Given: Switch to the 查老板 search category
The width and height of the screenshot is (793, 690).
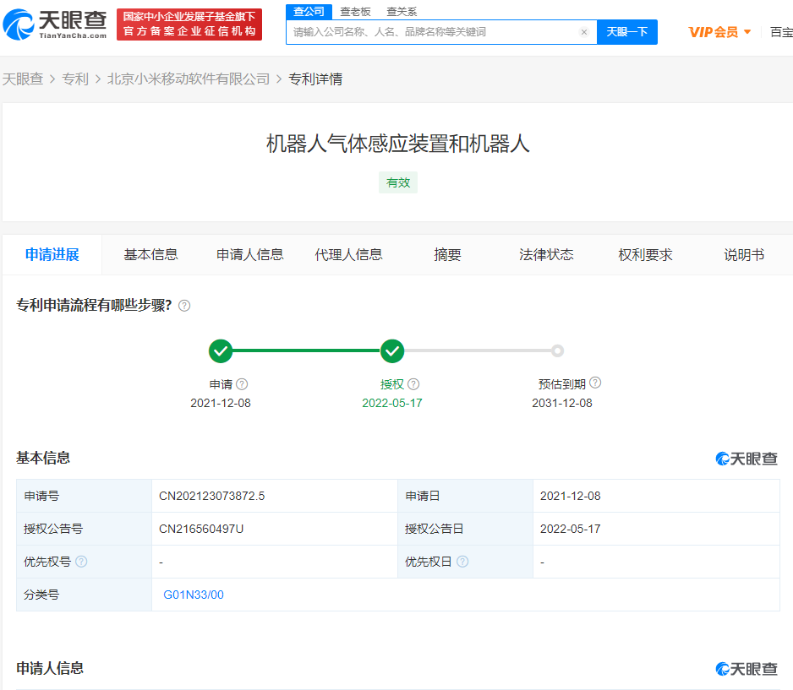Looking at the screenshot, I should tap(356, 11).
